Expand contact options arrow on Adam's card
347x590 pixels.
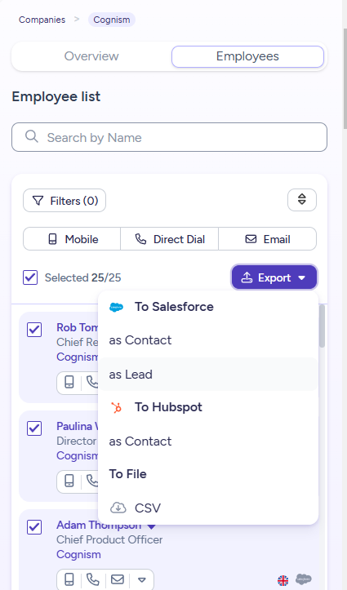point(142,580)
